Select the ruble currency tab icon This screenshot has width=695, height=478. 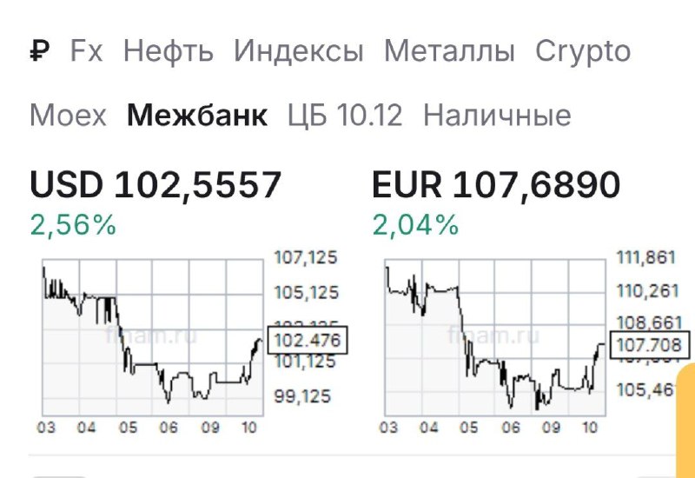40,50
